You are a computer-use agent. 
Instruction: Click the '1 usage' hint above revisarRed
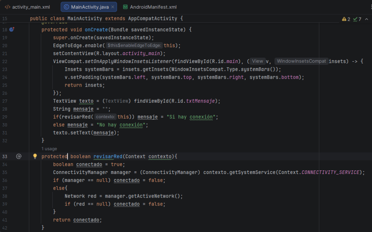(x=49, y=149)
